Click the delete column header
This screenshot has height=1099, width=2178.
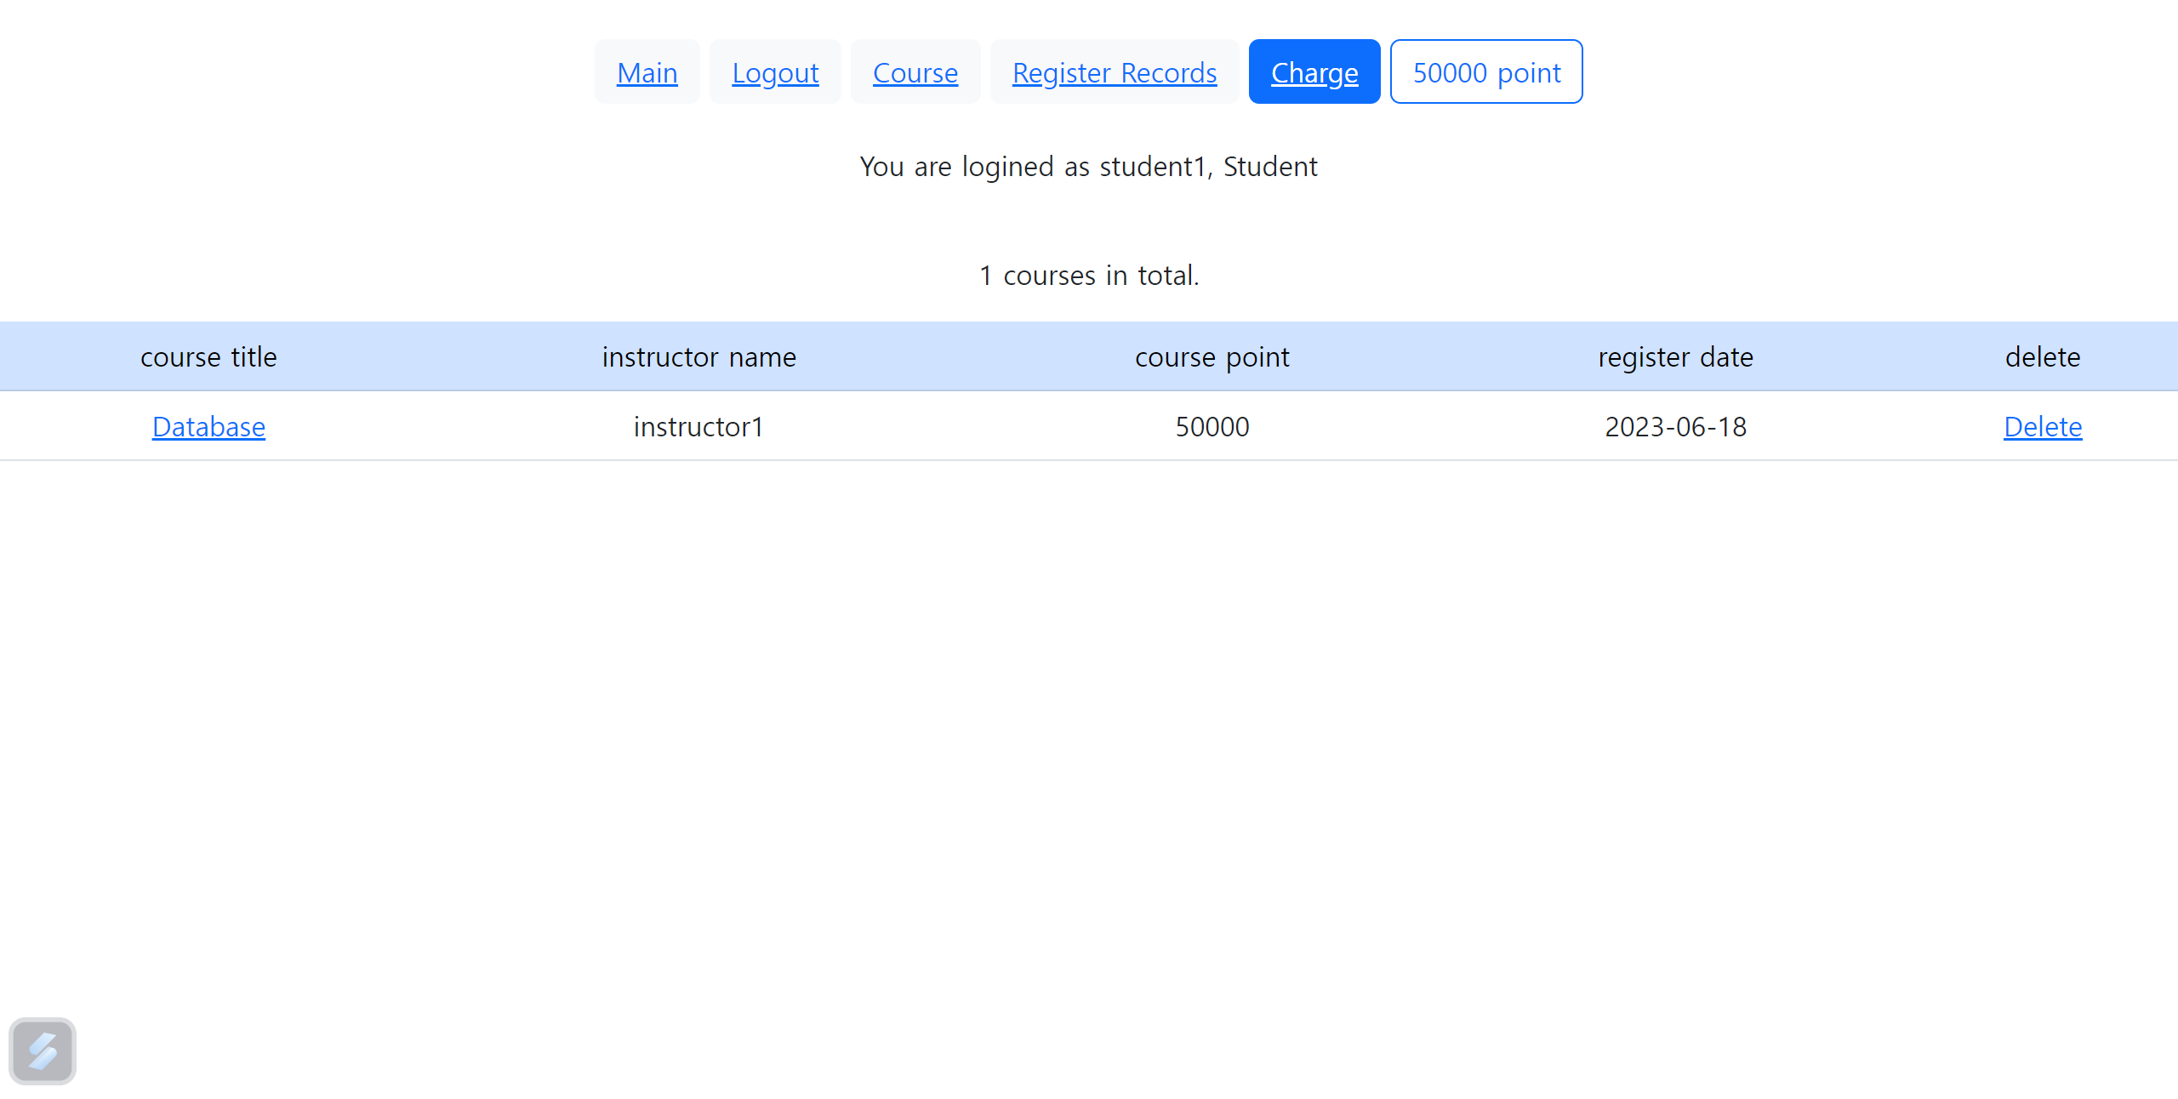click(x=2042, y=357)
